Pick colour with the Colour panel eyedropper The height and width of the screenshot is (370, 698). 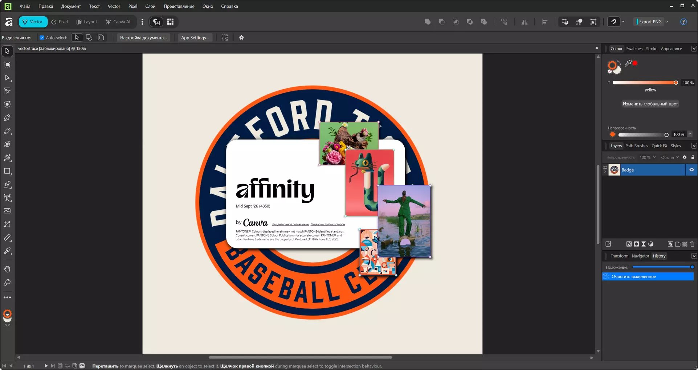628,63
